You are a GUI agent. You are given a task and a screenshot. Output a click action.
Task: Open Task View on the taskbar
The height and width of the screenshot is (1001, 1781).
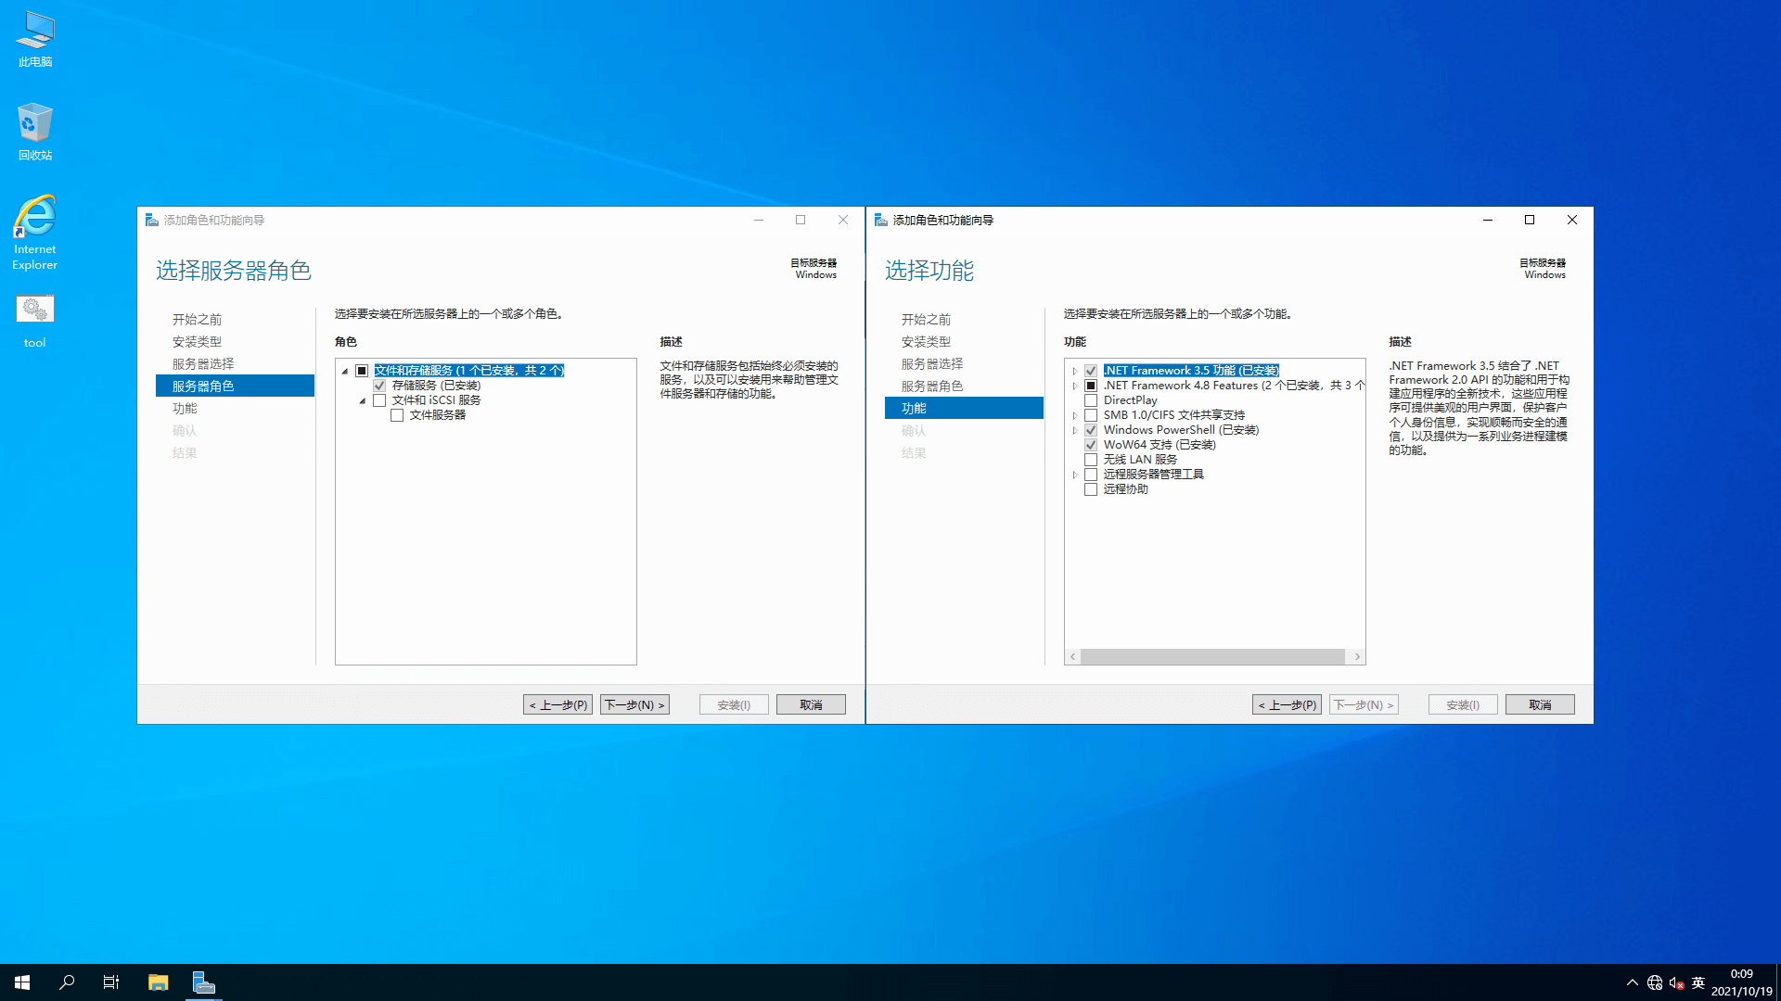[x=111, y=982]
